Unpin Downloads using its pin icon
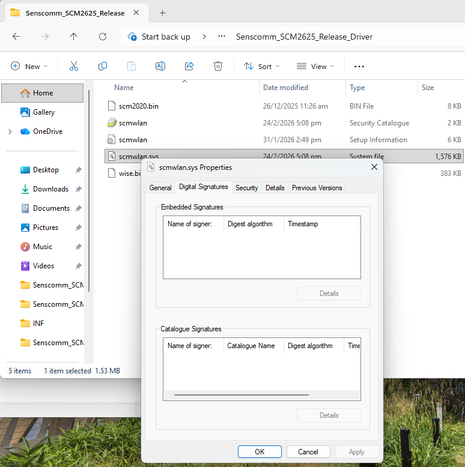This screenshot has height=467, width=465. 78,189
